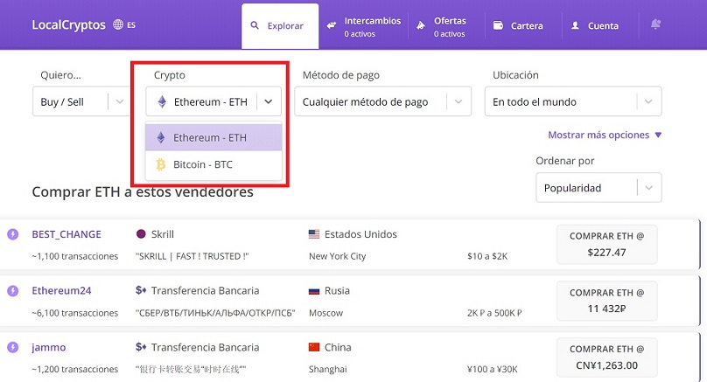Open the En todo el mundo location dropdown
This screenshot has height=382, width=707.
pos(573,101)
